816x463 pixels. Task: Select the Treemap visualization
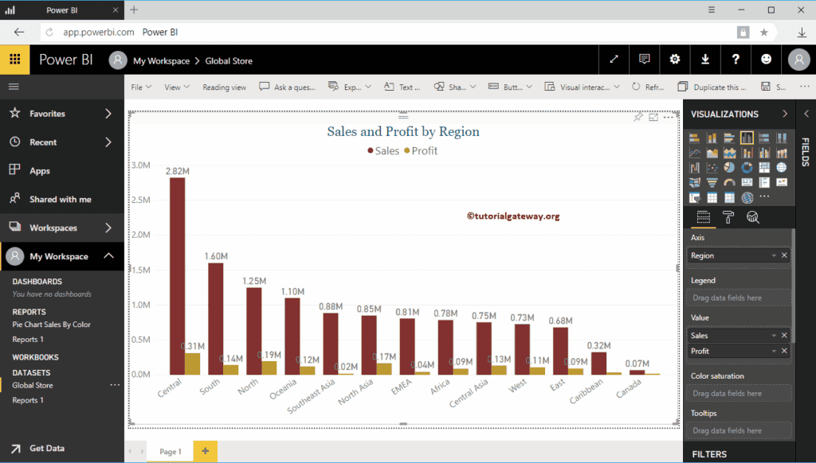[x=763, y=167]
